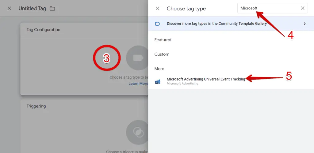Click the Custom section heading
Image resolution: width=314 pixels, height=153 pixels.
pos(162,54)
